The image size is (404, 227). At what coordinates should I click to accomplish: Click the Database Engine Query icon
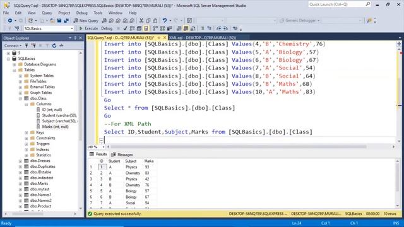pyautogui.click(x=104, y=21)
